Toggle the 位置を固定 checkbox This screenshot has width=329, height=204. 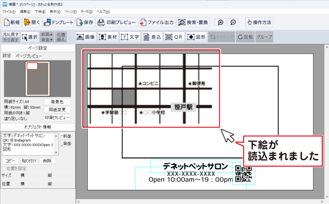(4, 169)
